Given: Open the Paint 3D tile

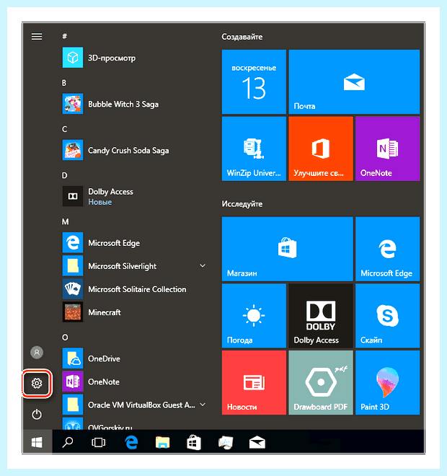Looking at the screenshot, I should point(388,382).
